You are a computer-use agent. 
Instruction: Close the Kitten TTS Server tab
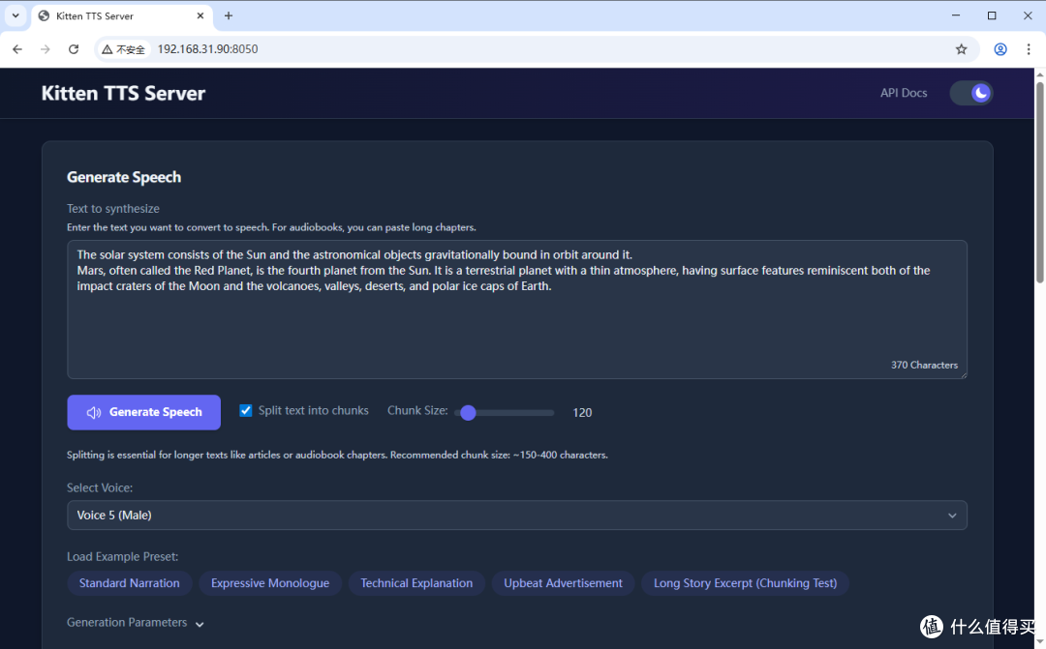tap(200, 15)
